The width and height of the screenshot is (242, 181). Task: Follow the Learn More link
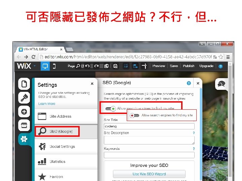tap(47, 104)
